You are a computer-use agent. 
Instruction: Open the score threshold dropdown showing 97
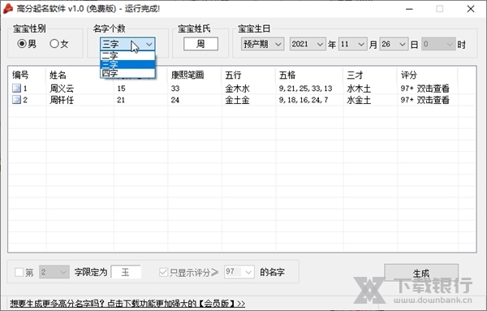[x=239, y=272]
